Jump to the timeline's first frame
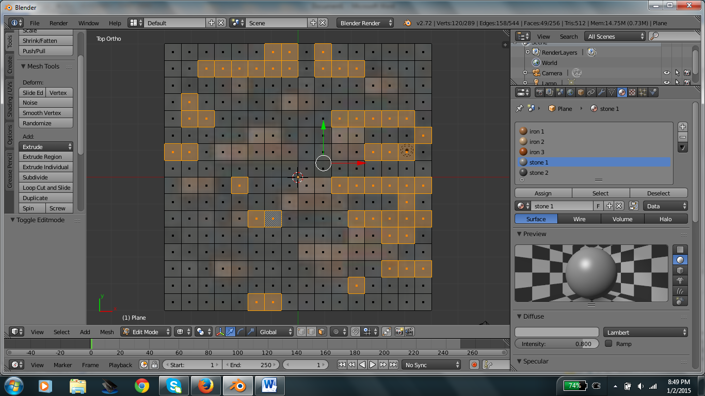 342,365
